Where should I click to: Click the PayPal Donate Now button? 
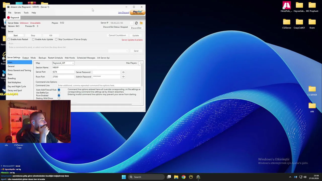pos(137,12)
